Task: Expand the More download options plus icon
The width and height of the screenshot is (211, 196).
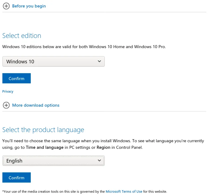Action: (x=6, y=105)
